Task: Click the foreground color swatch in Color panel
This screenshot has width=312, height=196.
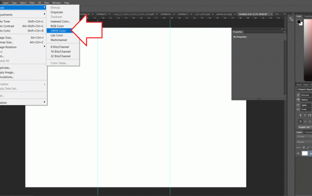Action: tap(299, 22)
